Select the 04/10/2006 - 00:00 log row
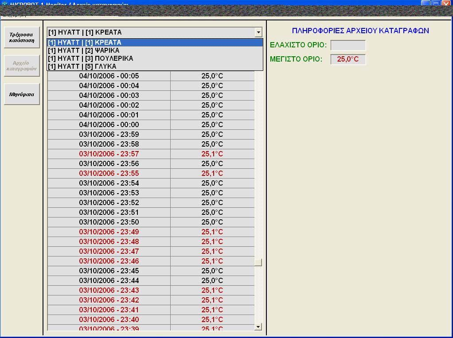The height and width of the screenshot is (338, 453). click(x=109, y=124)
